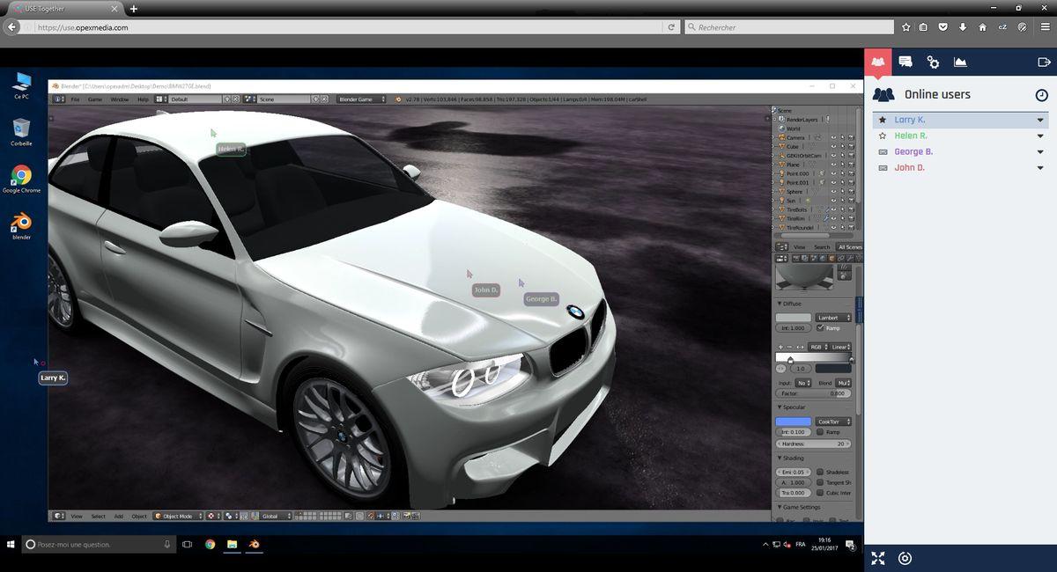Open the browser home page icon
Image resolution: width=1057 pixels, height=572 pixels.
pyautogui.click(x=982, y=27)
